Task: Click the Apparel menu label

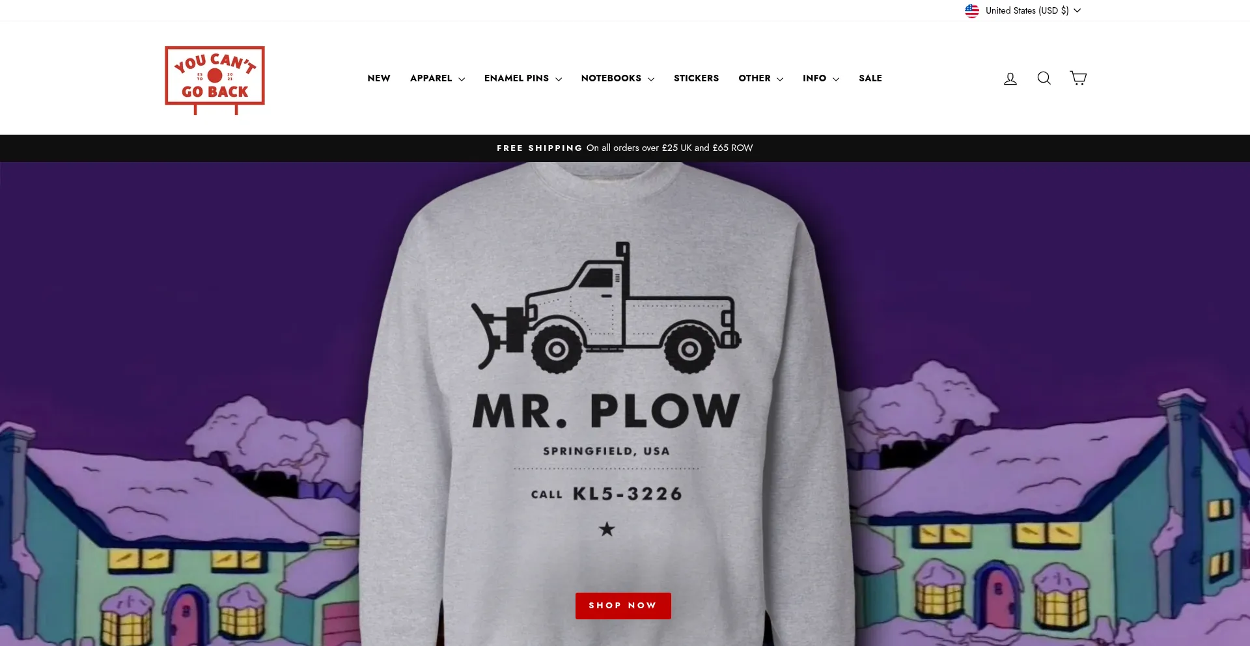Action: (431, 78)
